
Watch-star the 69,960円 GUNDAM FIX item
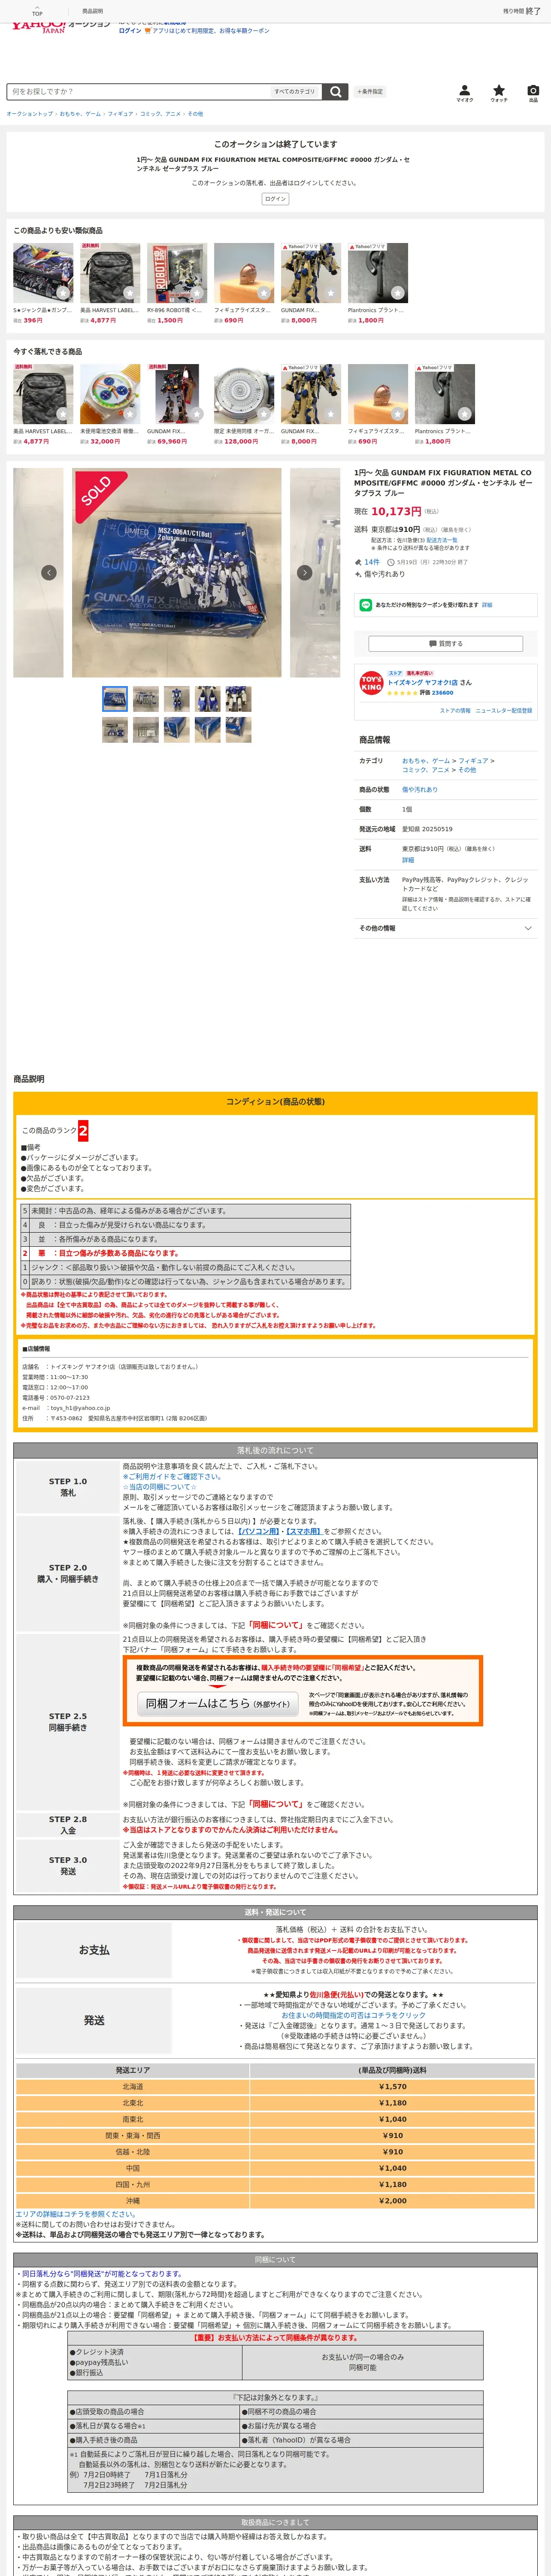(x=197, y=414)
